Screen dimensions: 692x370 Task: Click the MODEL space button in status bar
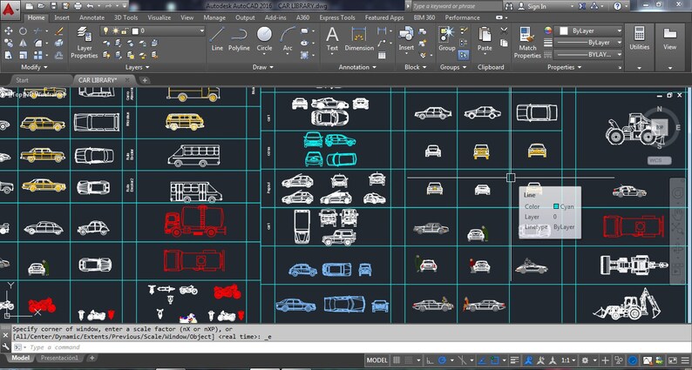(x=377, y=360)
